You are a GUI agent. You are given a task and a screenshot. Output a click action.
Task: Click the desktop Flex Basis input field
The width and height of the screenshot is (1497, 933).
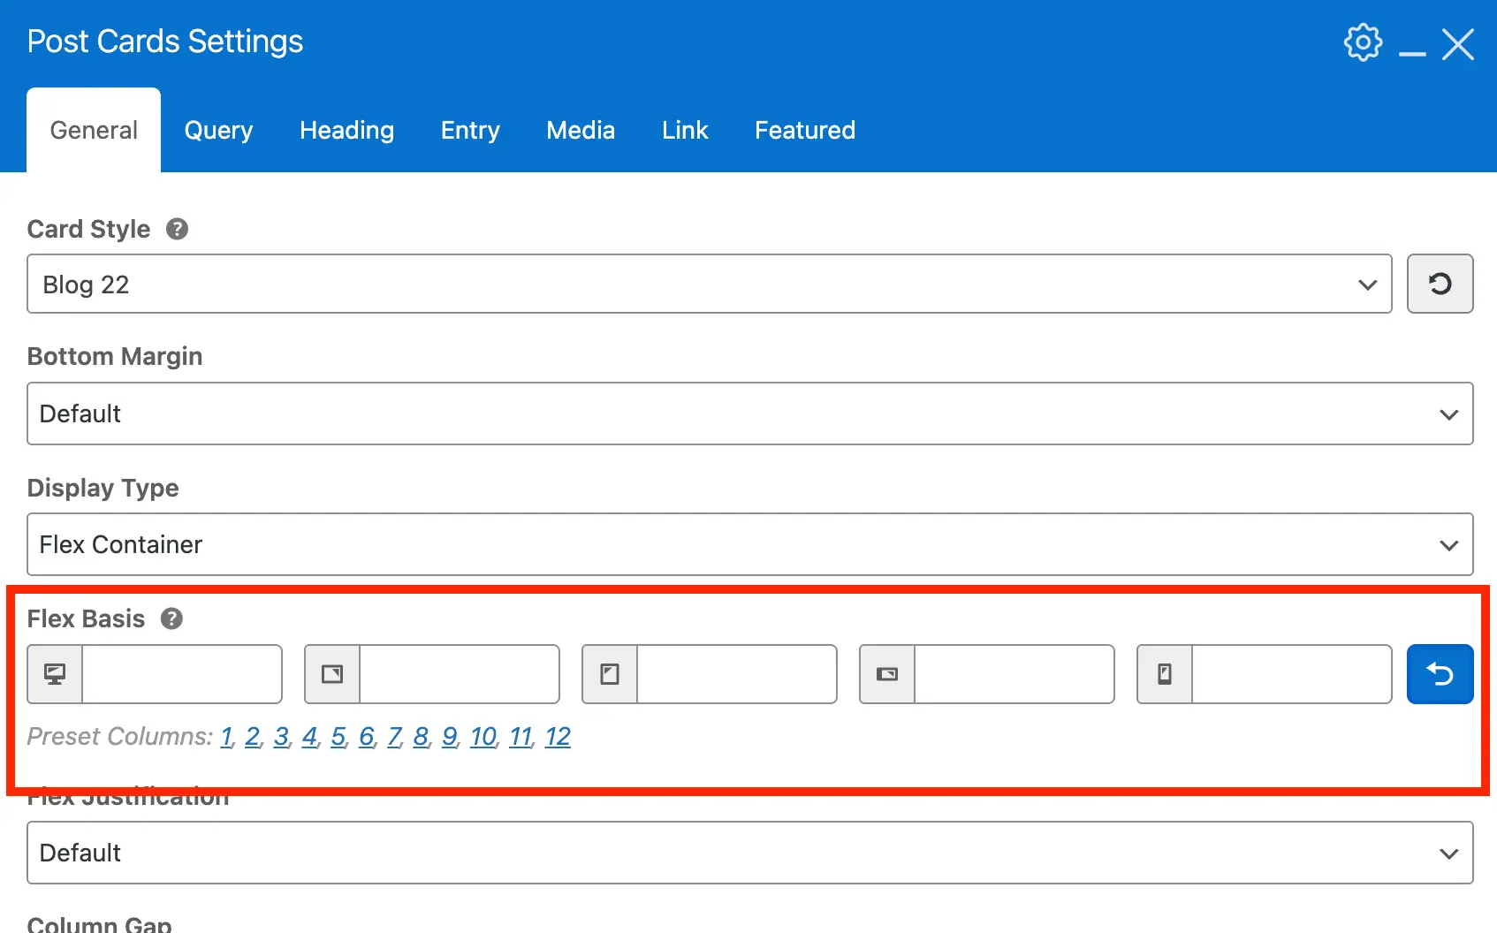(x=182, y=674)
